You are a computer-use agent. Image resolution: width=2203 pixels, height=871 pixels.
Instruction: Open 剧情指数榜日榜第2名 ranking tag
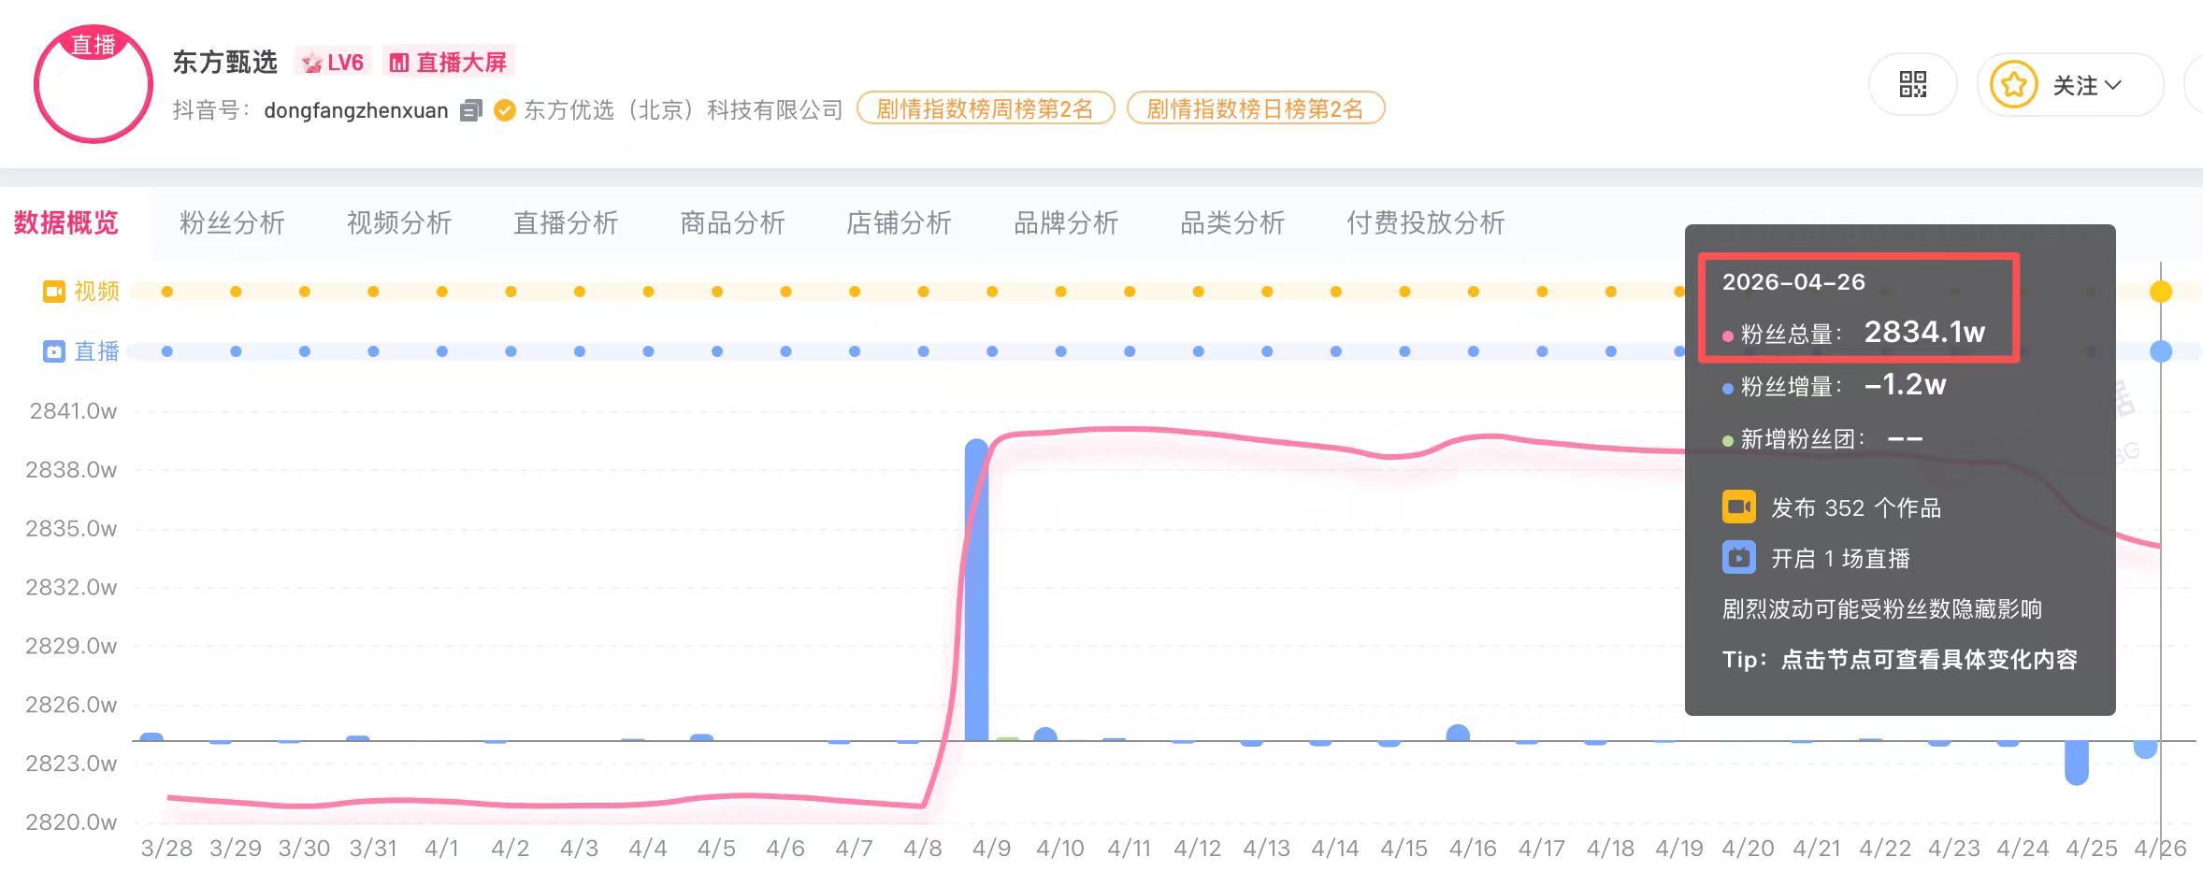[x=1255, y=108]
